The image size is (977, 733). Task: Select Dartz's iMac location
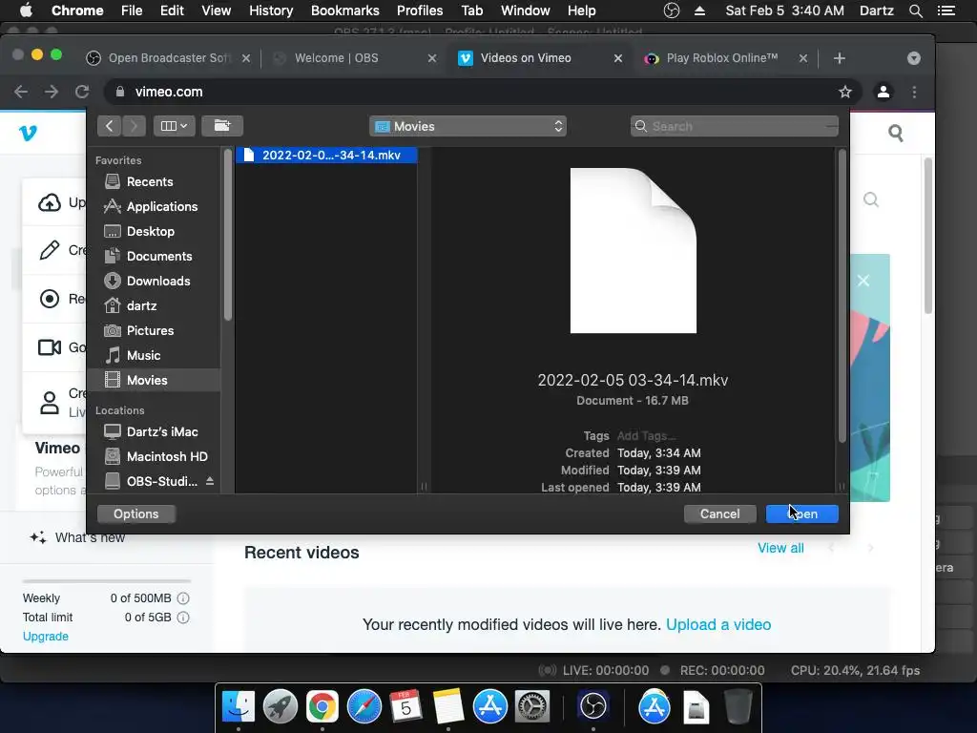[162, 432]
